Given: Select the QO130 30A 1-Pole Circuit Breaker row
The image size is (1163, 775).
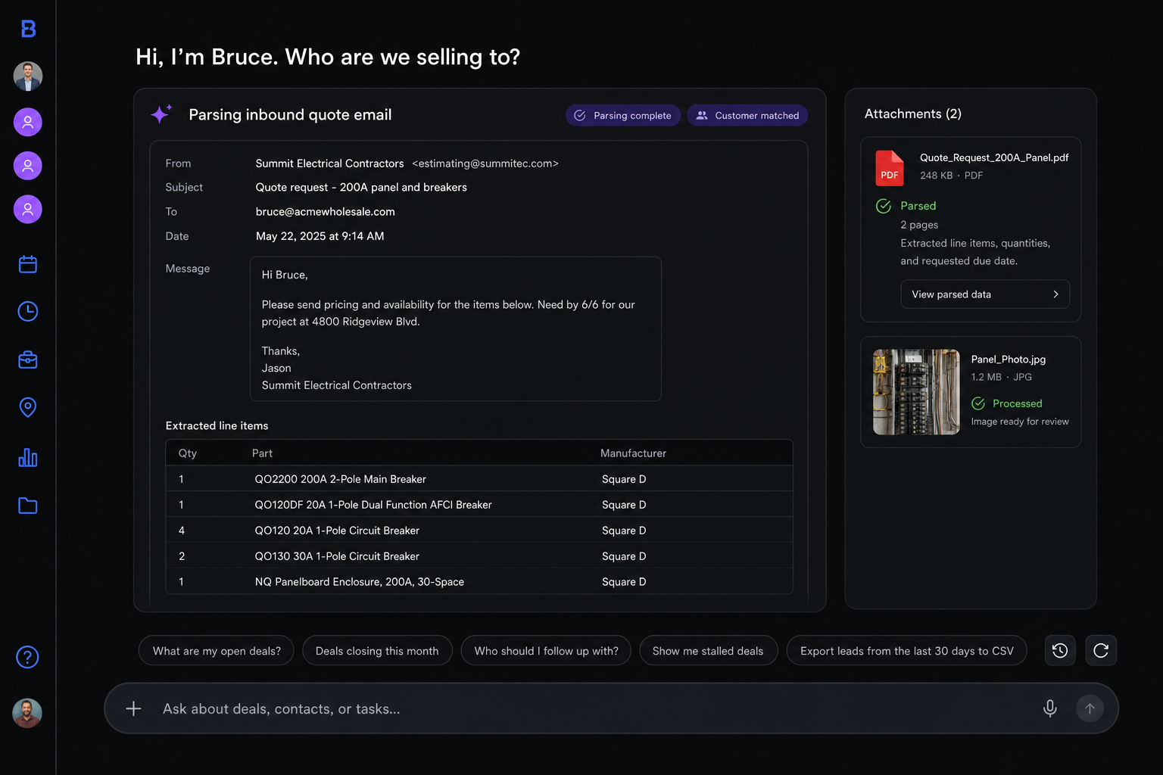Looking at the screenshot, I should click(x=479, y=556).
